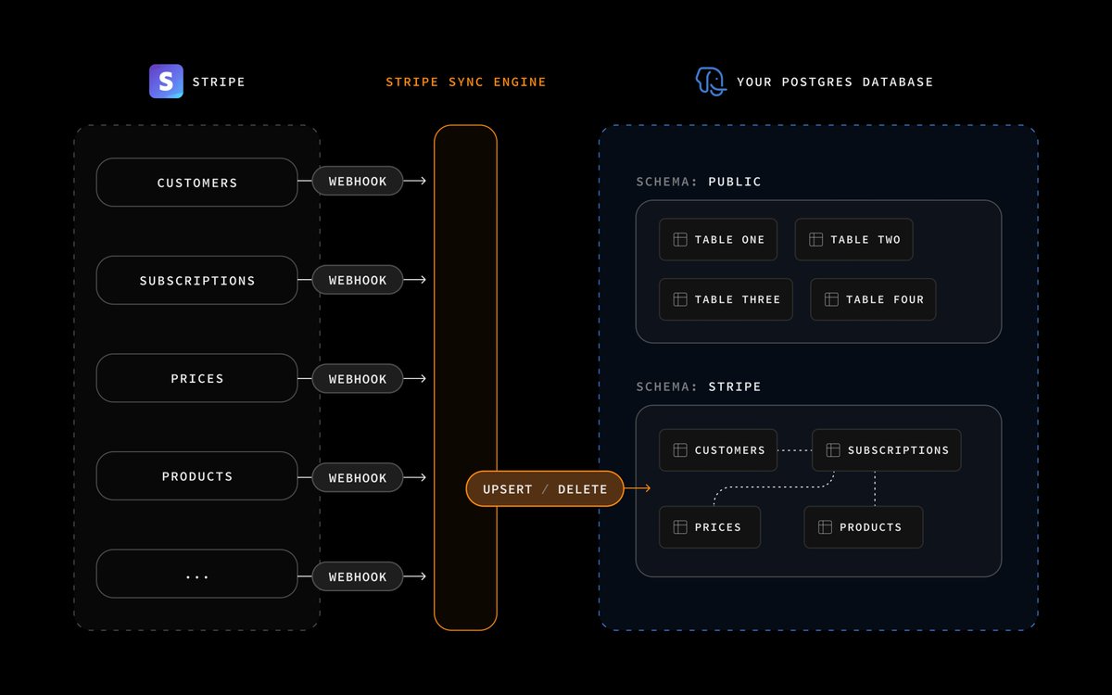Click the SUBSCRIPTIONS box in the stripe schema

click(886, 450)
